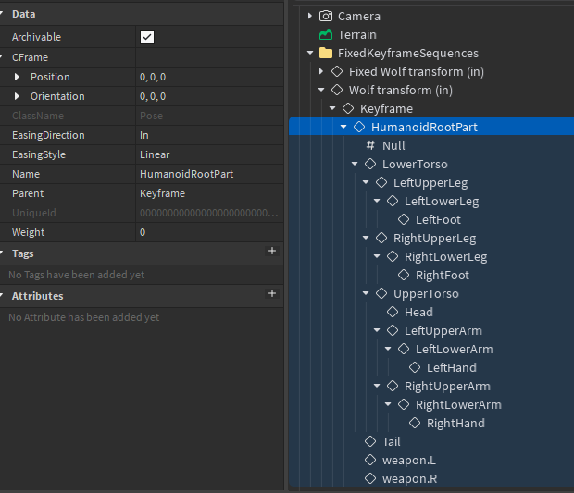Click the Data section header
The width and height of the screenshot is (574, 493).
[x=142, y=14]
